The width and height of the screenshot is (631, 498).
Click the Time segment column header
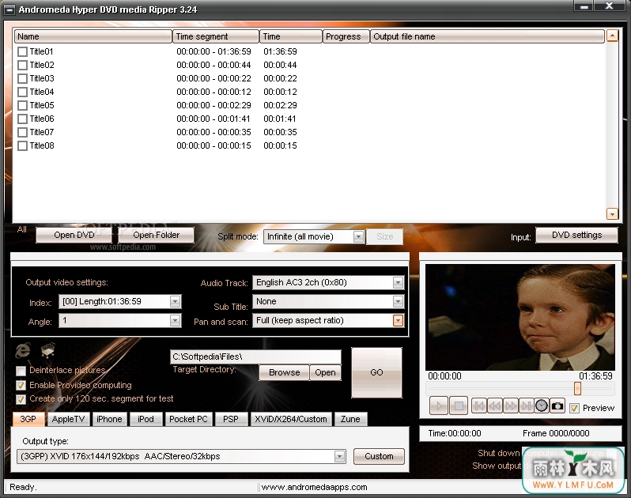(216, 36)
